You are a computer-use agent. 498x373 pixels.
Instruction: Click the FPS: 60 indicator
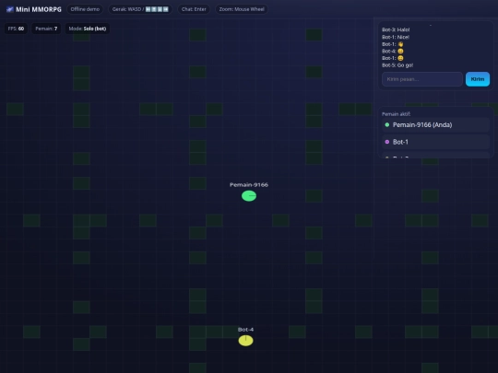point(16,29)
